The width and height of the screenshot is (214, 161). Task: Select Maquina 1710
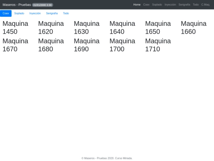click(158, 45)
